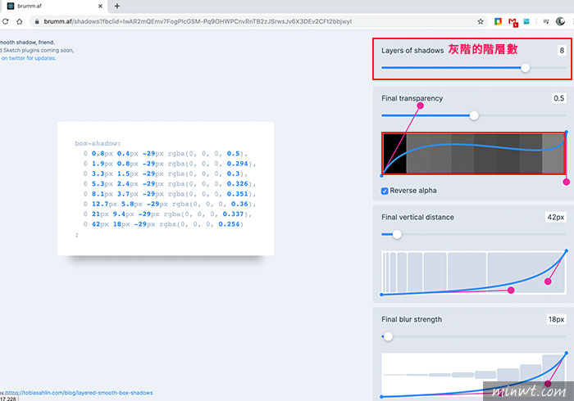Click the Final transparency value 0.5

pyautogui.click(x=558, y=98)
